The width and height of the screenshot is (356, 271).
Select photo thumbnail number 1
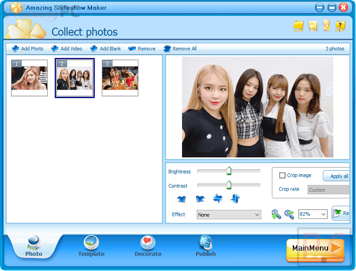tap(29, 78)
